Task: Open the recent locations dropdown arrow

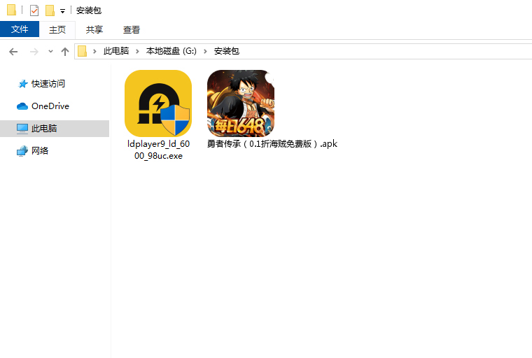Action: coord(50,52)
